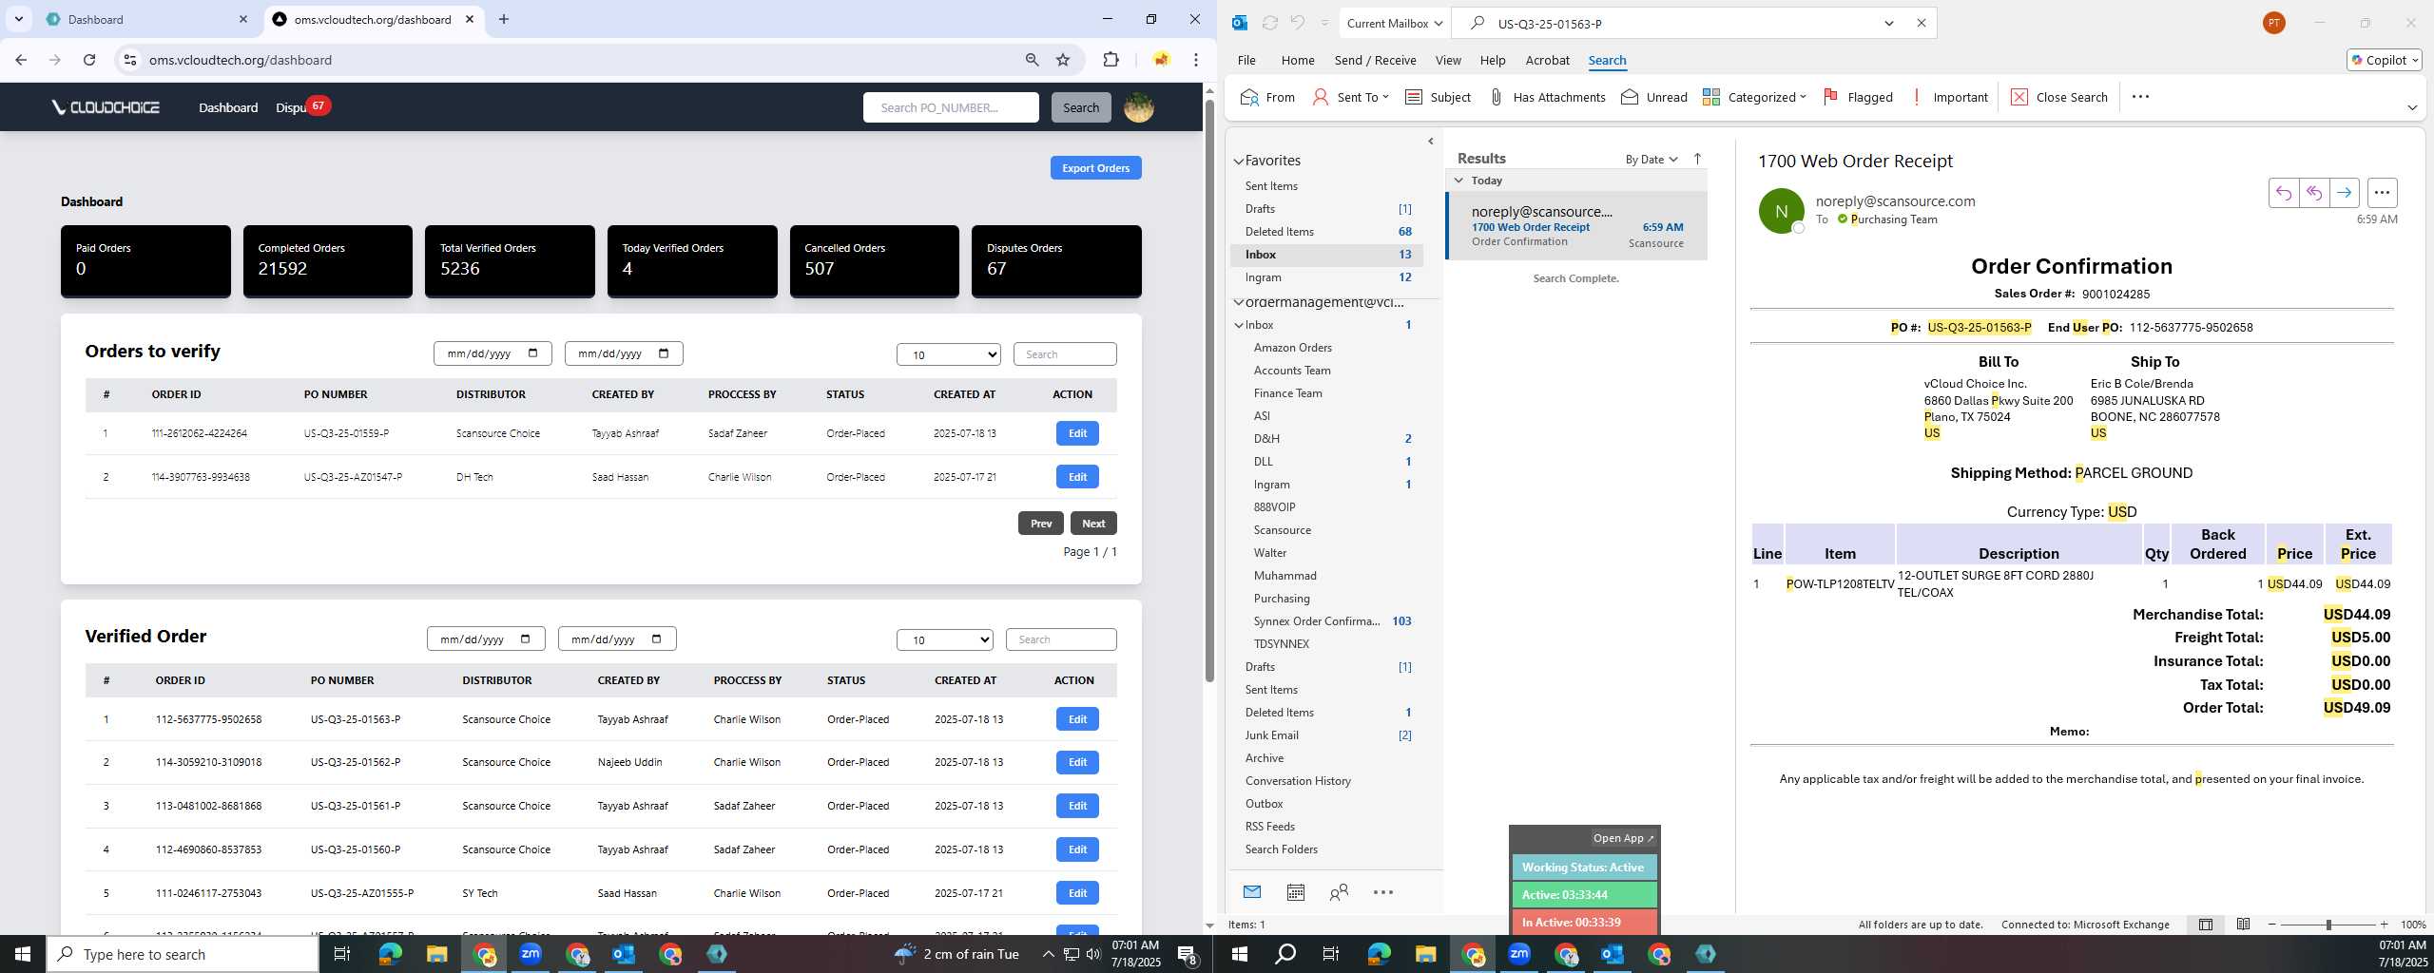Open the Acrobat ribbon tab
2434x973 pixels.
click(x=1547, y=60)
